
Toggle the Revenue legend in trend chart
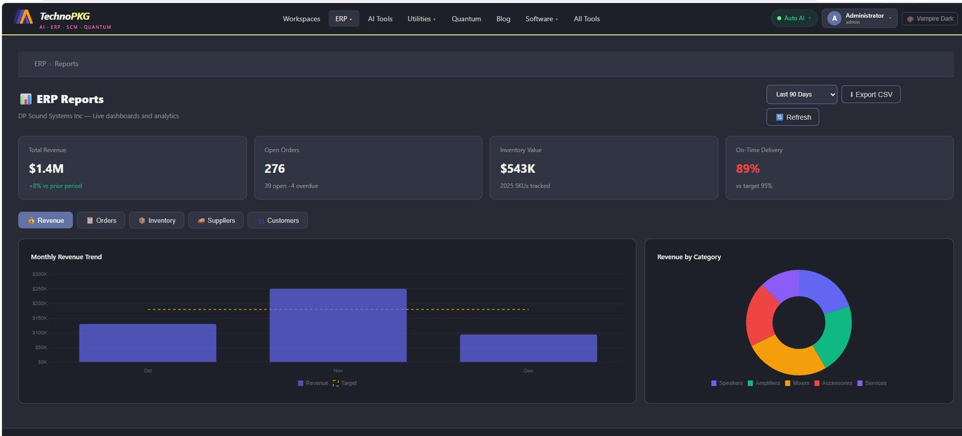pos(313,383)
